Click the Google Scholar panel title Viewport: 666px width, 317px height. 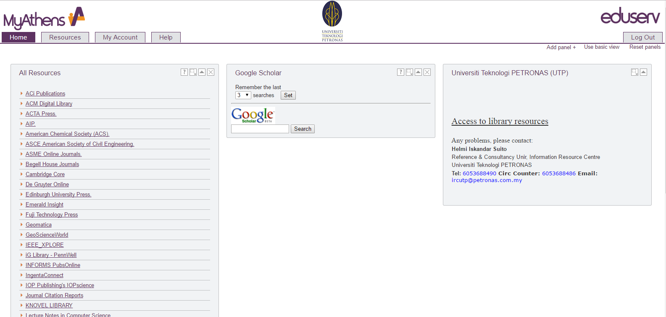[258, 73]
